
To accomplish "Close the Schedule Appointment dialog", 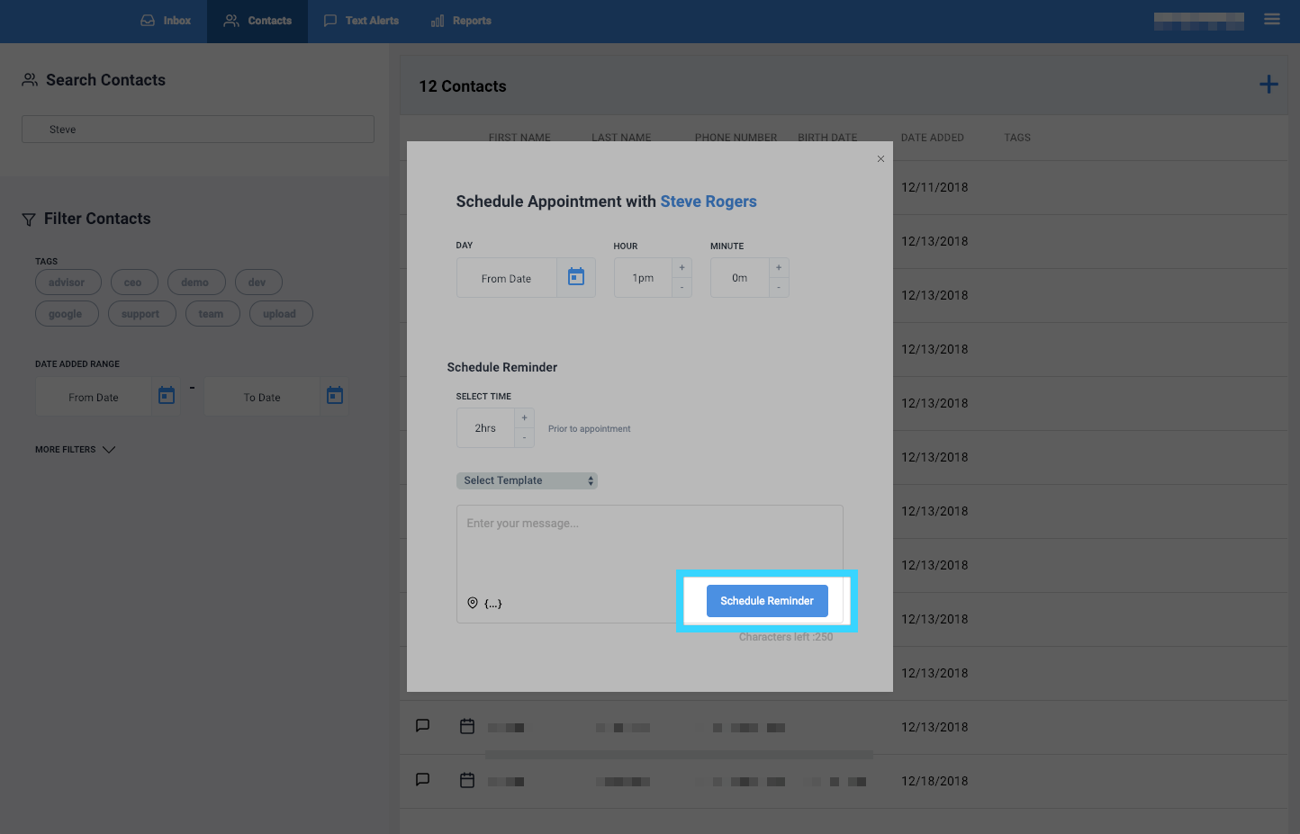I will click(x=880, y=158).
